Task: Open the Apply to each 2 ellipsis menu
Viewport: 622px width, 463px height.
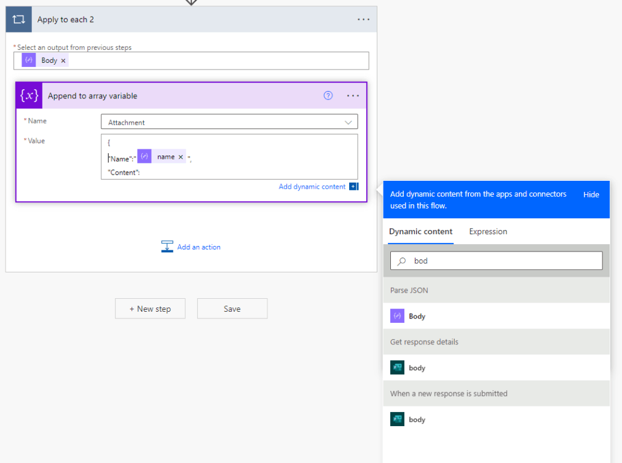Action: pos(363,20)
